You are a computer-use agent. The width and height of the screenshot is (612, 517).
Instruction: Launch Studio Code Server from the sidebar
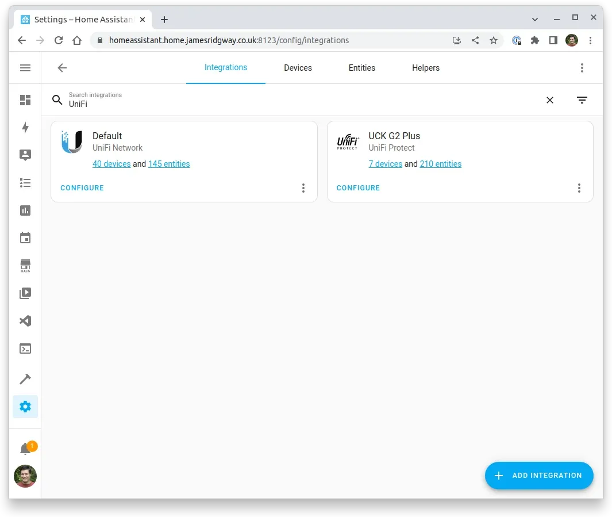[x=25, y=321]
